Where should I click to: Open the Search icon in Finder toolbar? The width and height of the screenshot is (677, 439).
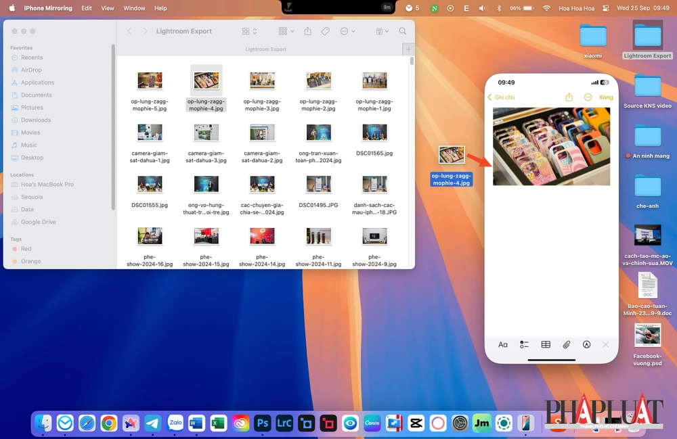point(403,31)
